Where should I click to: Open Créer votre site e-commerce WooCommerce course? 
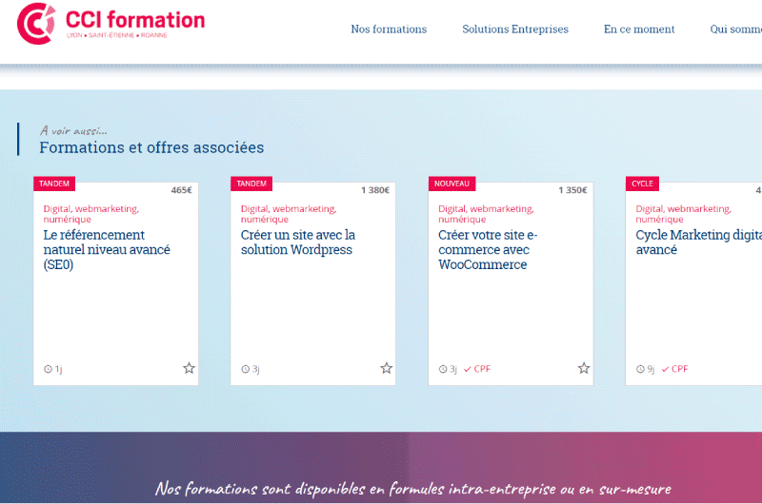click(488, 250)
